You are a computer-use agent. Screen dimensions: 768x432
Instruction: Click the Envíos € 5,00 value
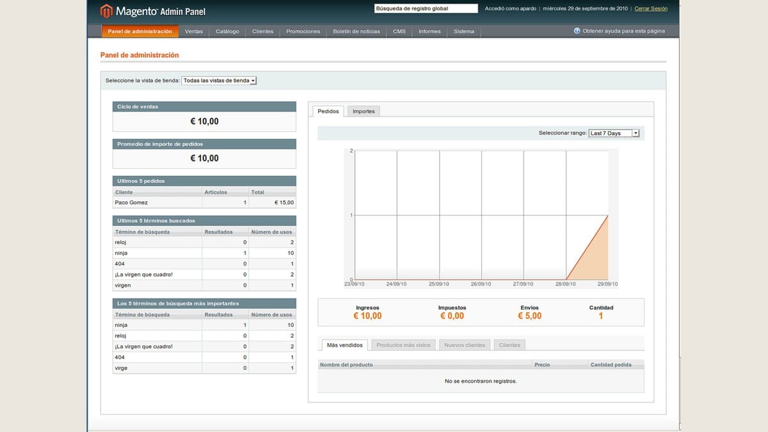click(531, 316)
